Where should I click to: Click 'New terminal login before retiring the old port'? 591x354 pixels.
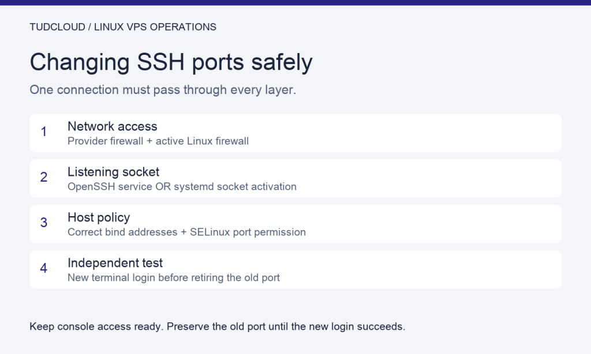click(x=174, y=278)
